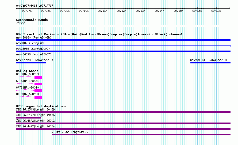Screen dimensions: 238x145
Task: Click the 99715k ruler label
Action: 178,11
